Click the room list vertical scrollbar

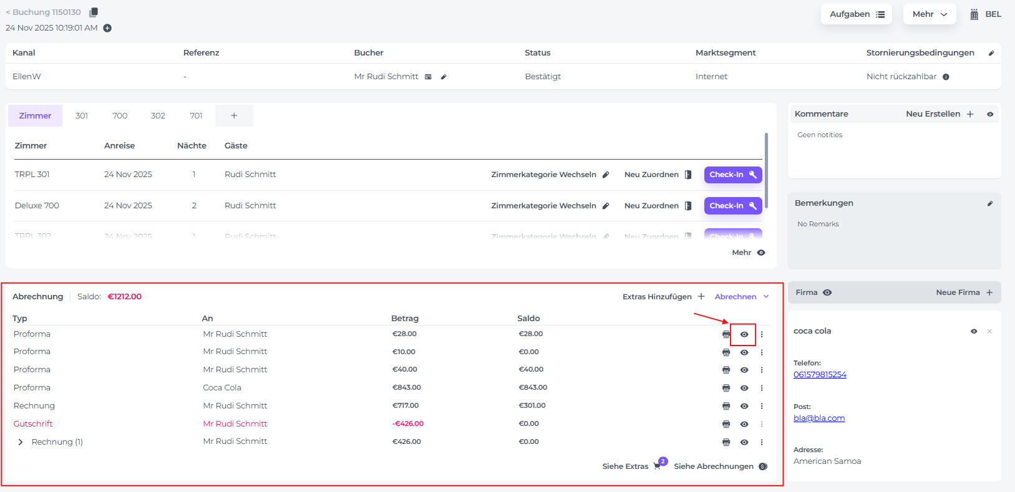coord(766,170)
